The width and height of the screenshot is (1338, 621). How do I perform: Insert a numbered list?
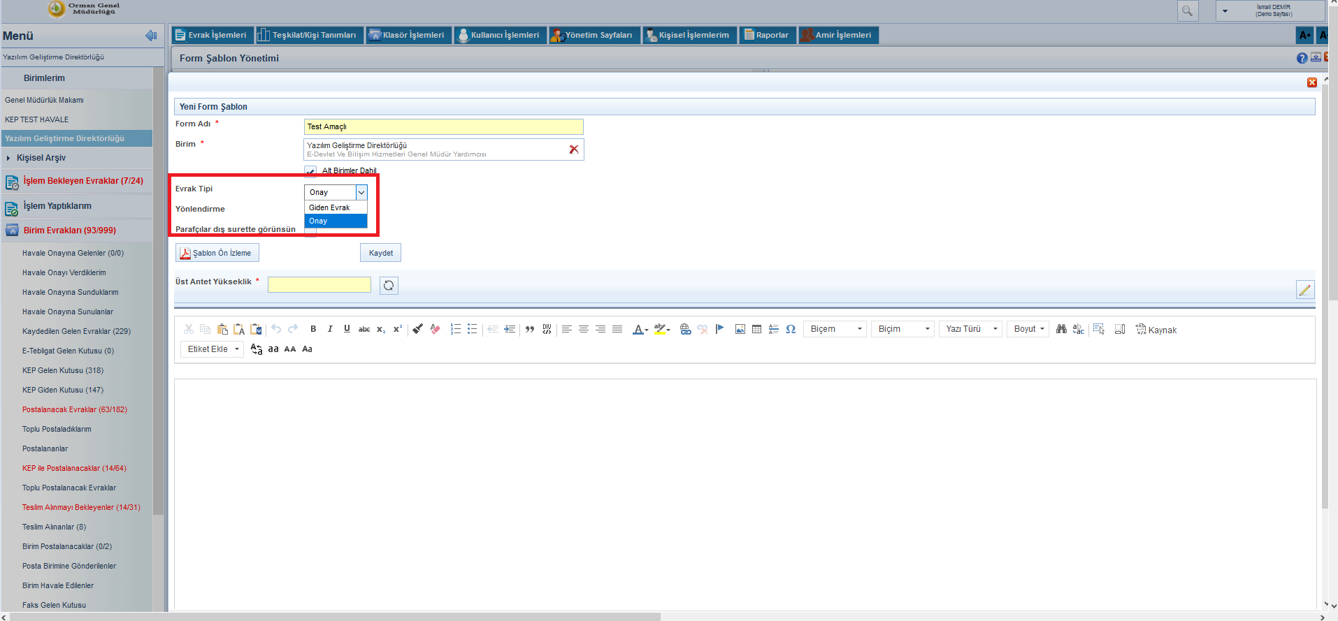click(x=456, y=329)
